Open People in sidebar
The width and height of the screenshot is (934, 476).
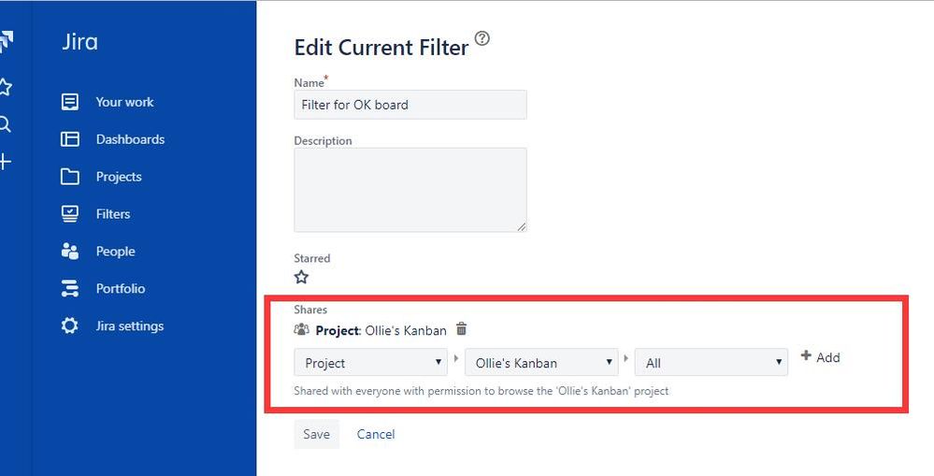point(116,252)
